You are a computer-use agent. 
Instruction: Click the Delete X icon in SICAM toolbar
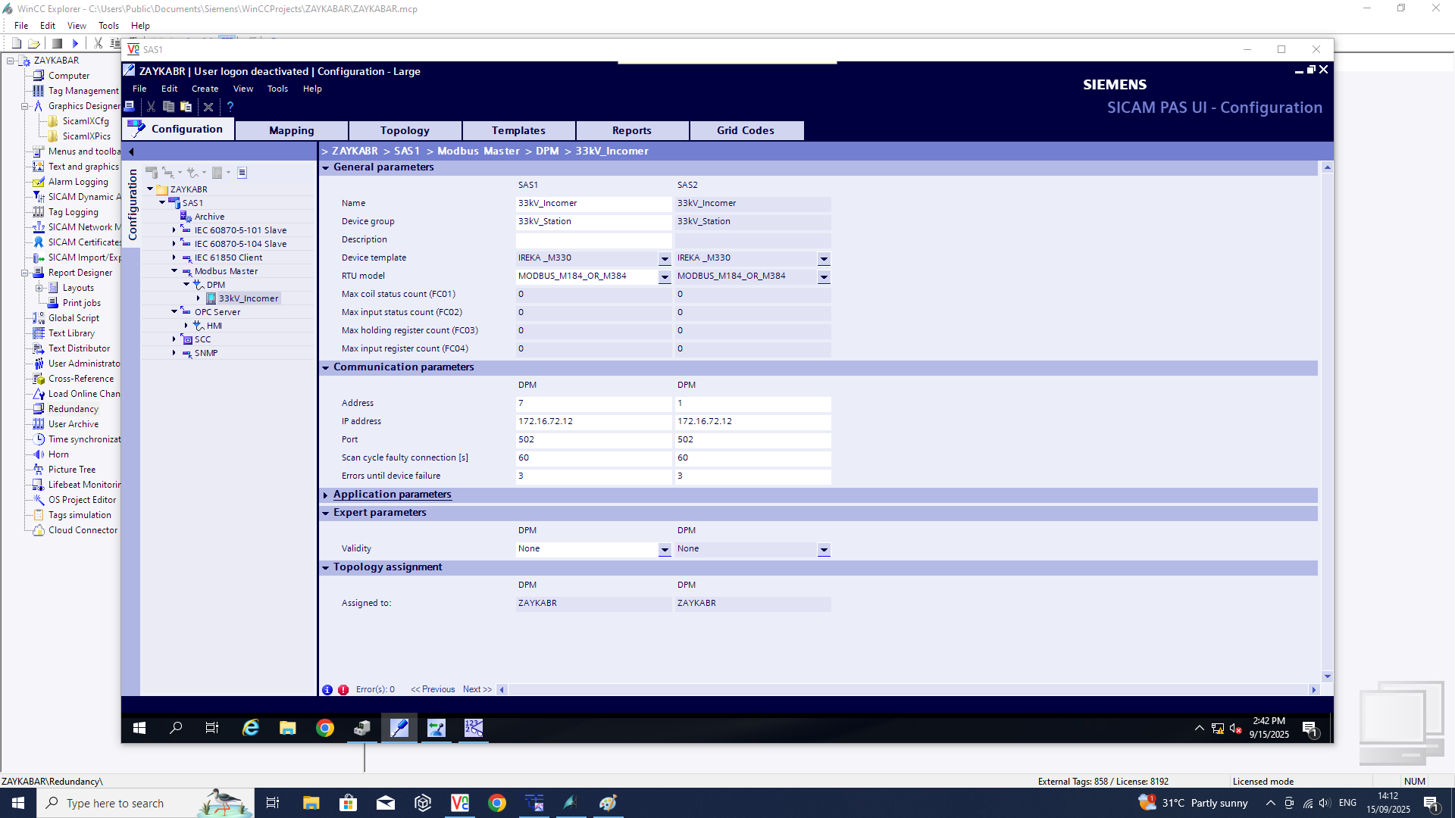[208, 107]
